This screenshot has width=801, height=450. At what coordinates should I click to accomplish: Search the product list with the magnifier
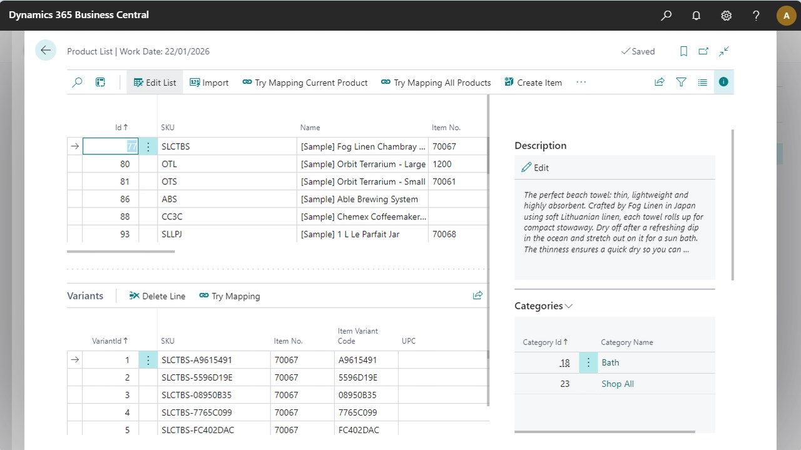(x=77, y=82)
